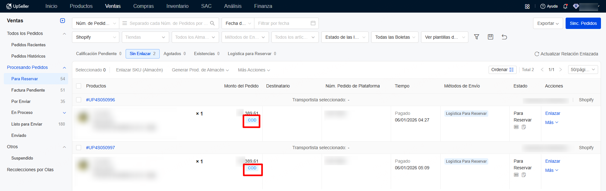The width and height of the screenshot is (606, 191).
Task: Expand the Todas las Boletas dropdown
Action: (395, 37)
